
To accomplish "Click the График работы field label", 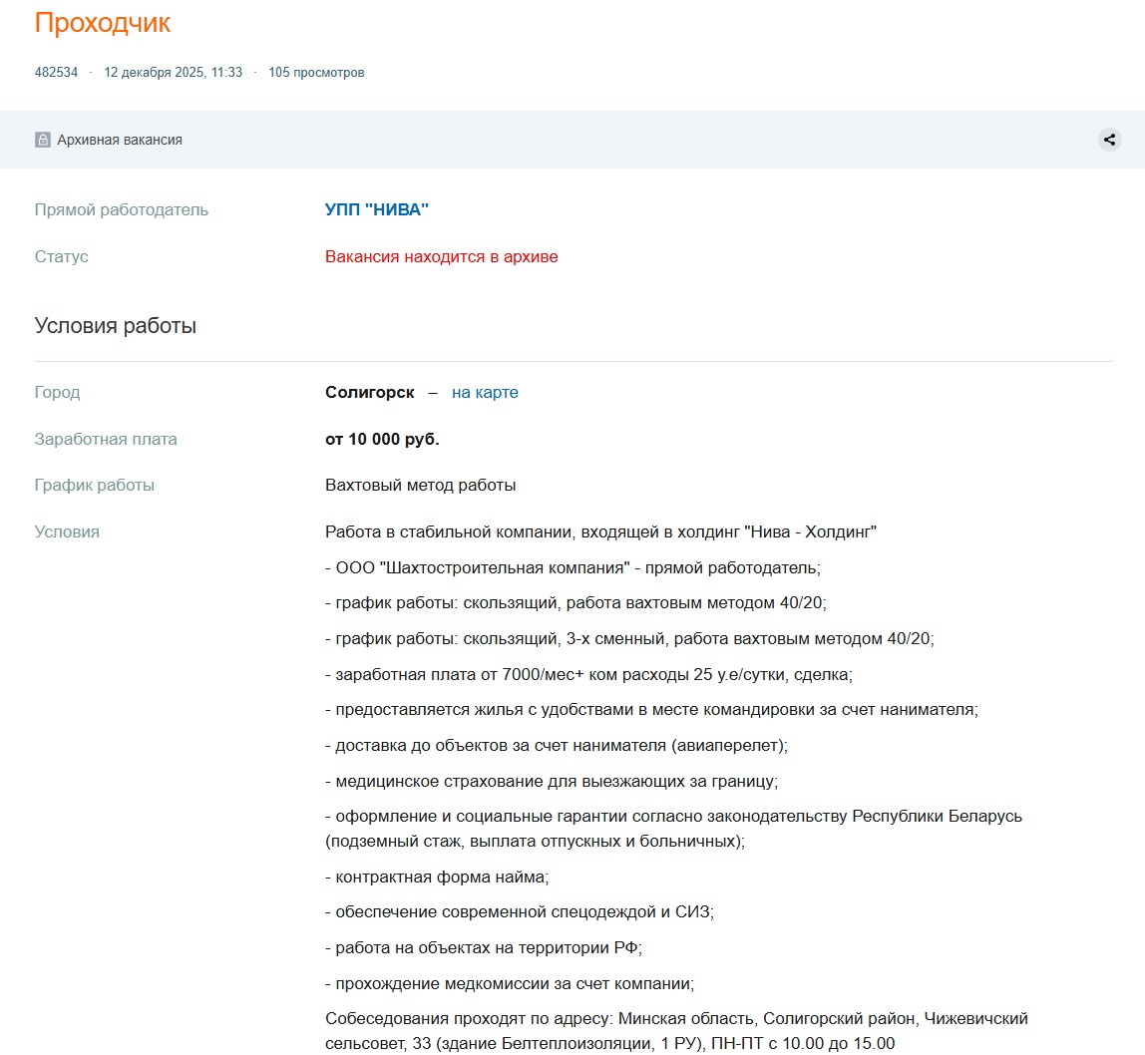I will click(94, 485).
